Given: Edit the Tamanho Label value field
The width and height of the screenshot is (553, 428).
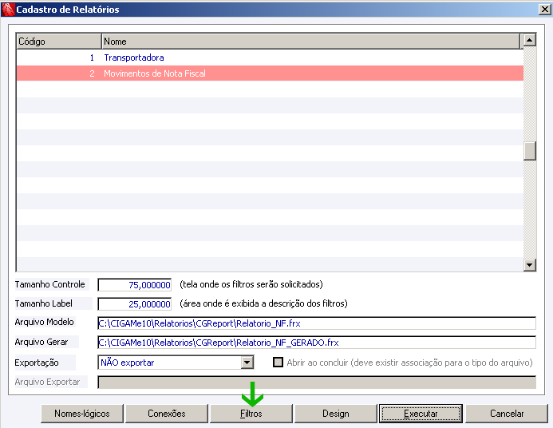Looking at the screenshot, I should (x=134, y=303).
